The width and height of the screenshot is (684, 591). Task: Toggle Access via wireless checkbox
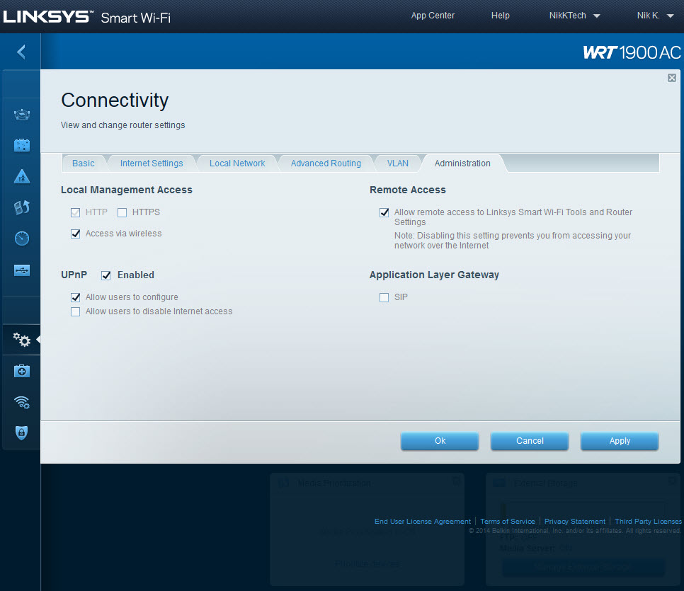[76, 234]
